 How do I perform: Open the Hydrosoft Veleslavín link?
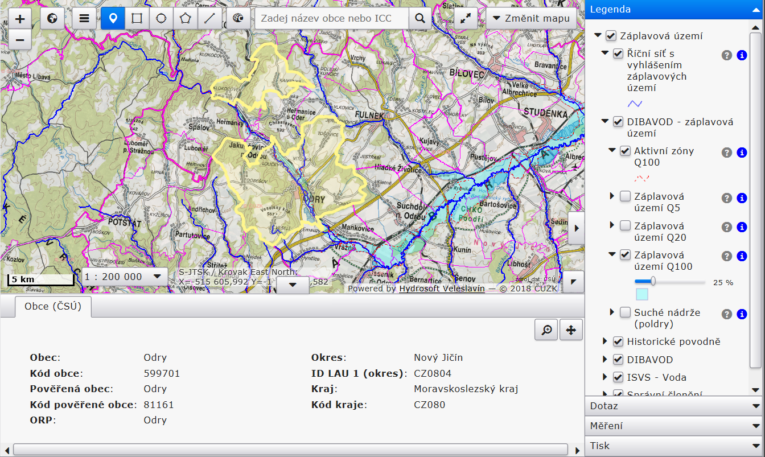[x=442, y=289]
